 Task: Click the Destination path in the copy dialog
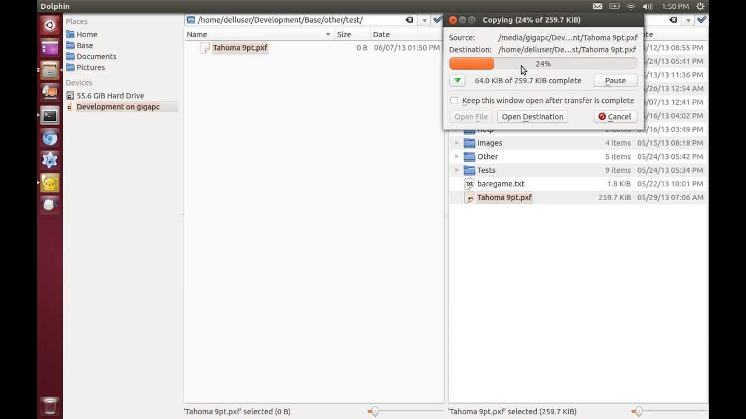coord(567,49)
